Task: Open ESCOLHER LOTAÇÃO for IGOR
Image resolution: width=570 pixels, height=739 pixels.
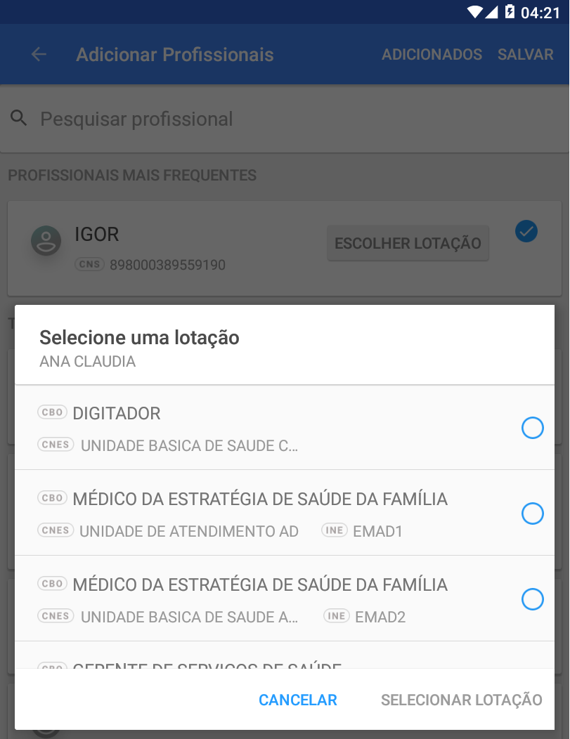Action: point(408,243)
